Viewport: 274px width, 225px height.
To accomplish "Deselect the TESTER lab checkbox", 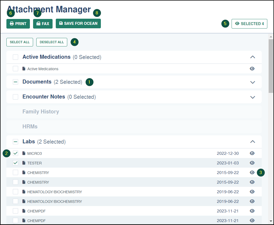I will 15,163.
